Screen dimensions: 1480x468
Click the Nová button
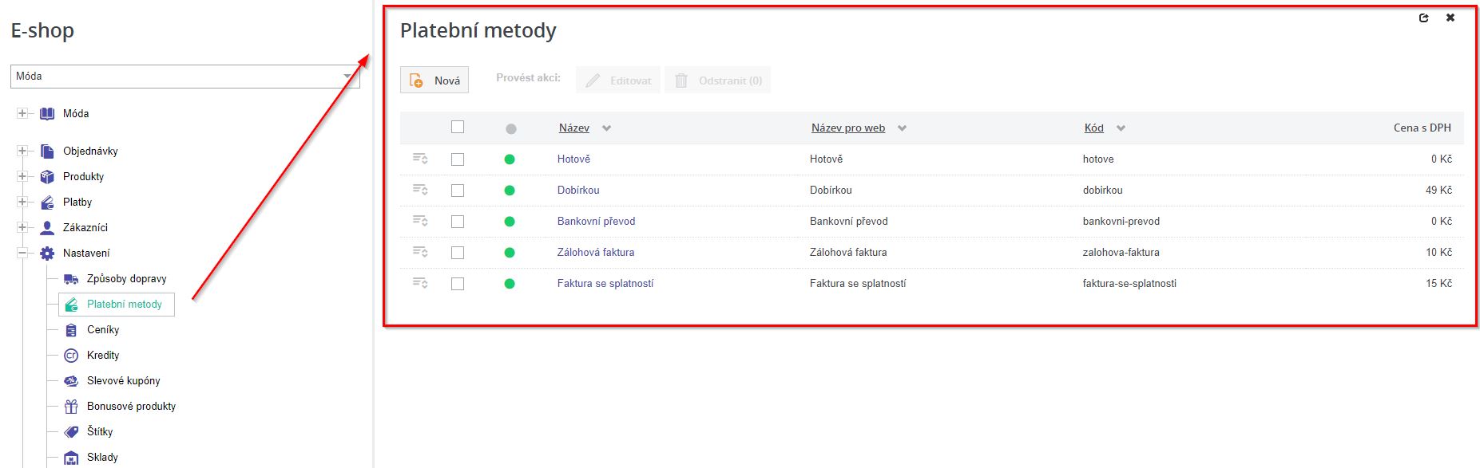click(x=434, y=81)
